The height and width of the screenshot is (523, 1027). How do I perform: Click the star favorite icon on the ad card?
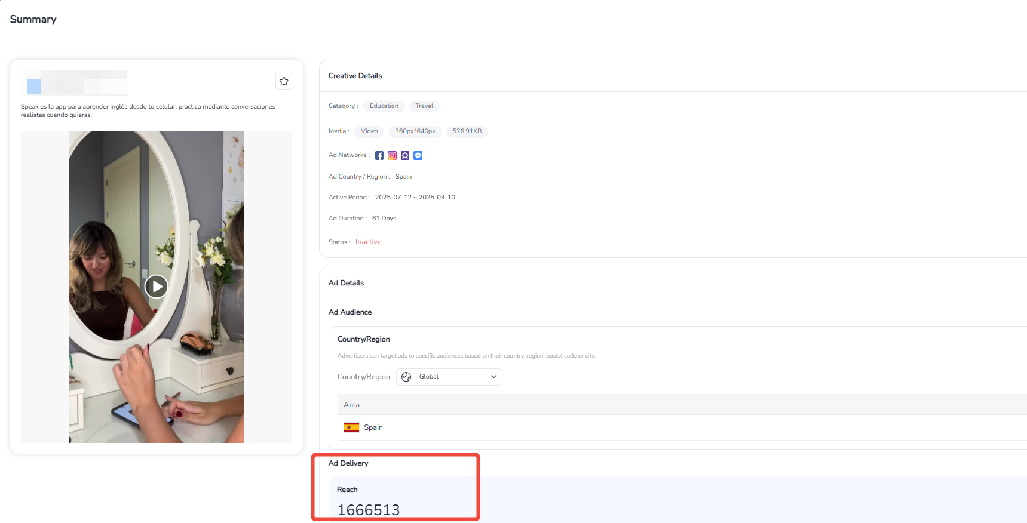click(284, 81)
